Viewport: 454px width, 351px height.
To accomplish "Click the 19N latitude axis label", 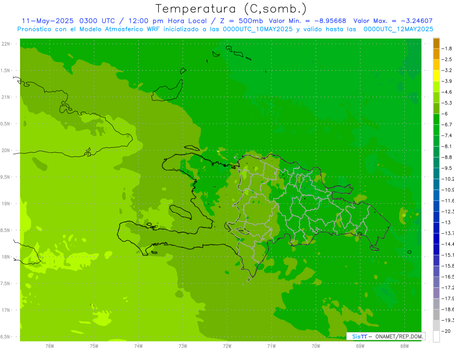I will tap(6, 204).
